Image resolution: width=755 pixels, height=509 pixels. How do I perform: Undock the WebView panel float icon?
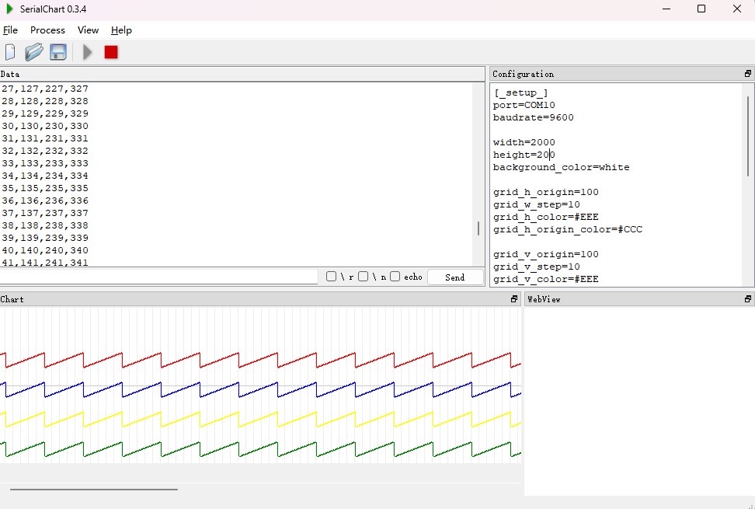(748, 299)
